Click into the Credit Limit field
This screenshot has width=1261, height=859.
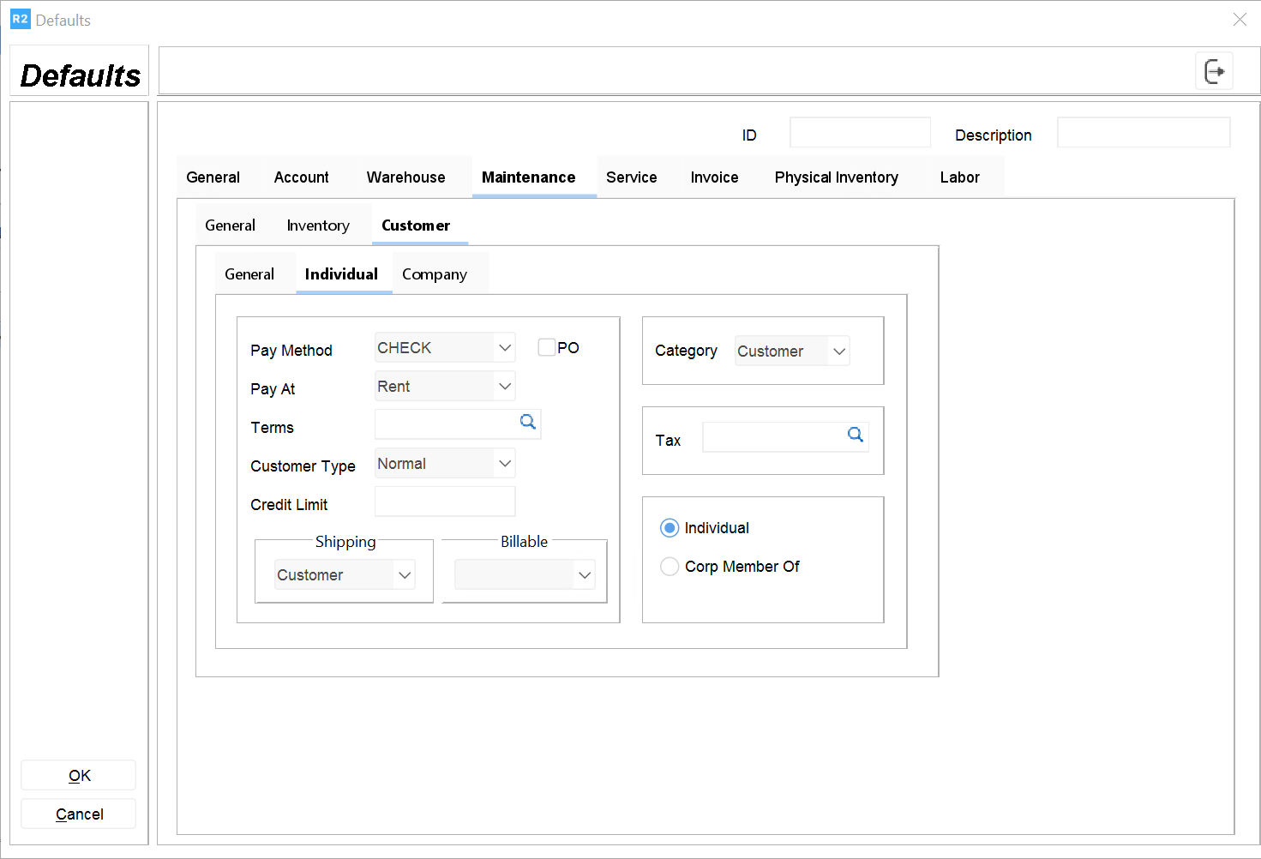coord(445,502)
